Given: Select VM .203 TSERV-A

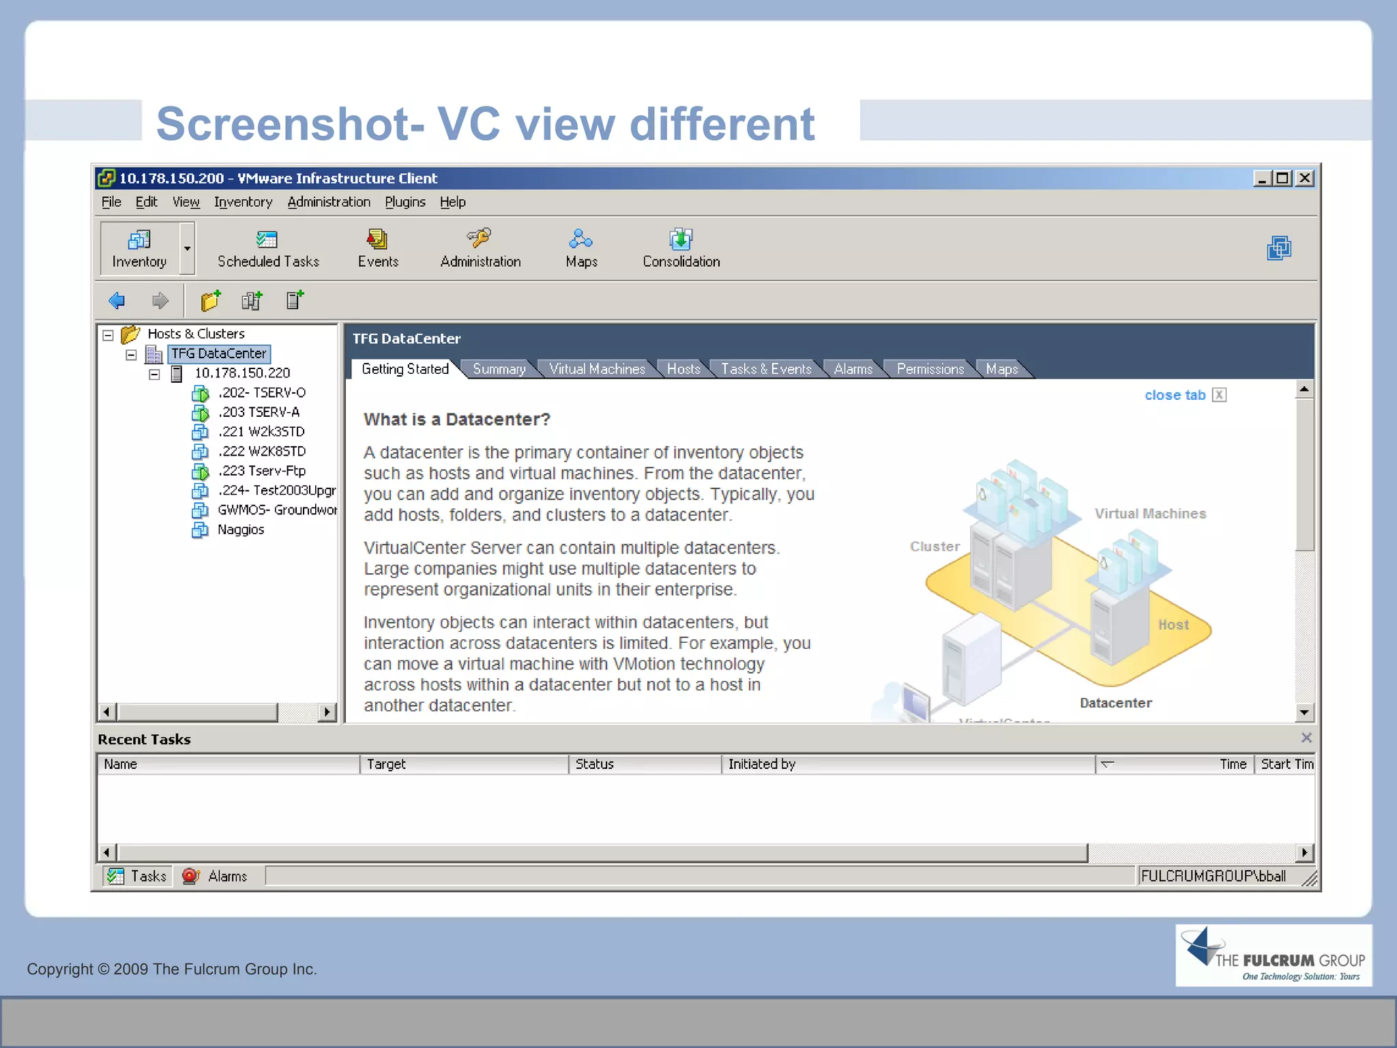Looking at the screenshot, I should pos(259,412).
